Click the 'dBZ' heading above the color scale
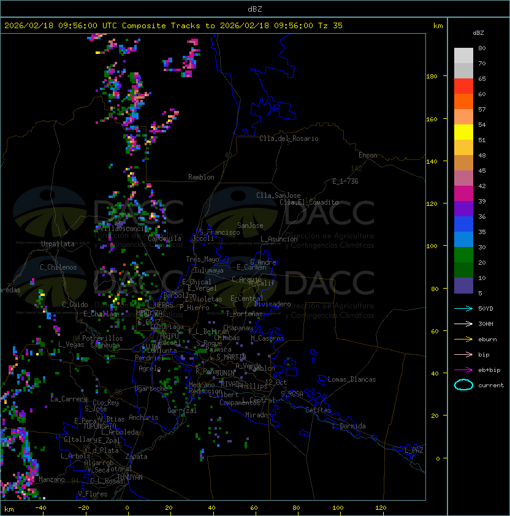 coord(478,33)
